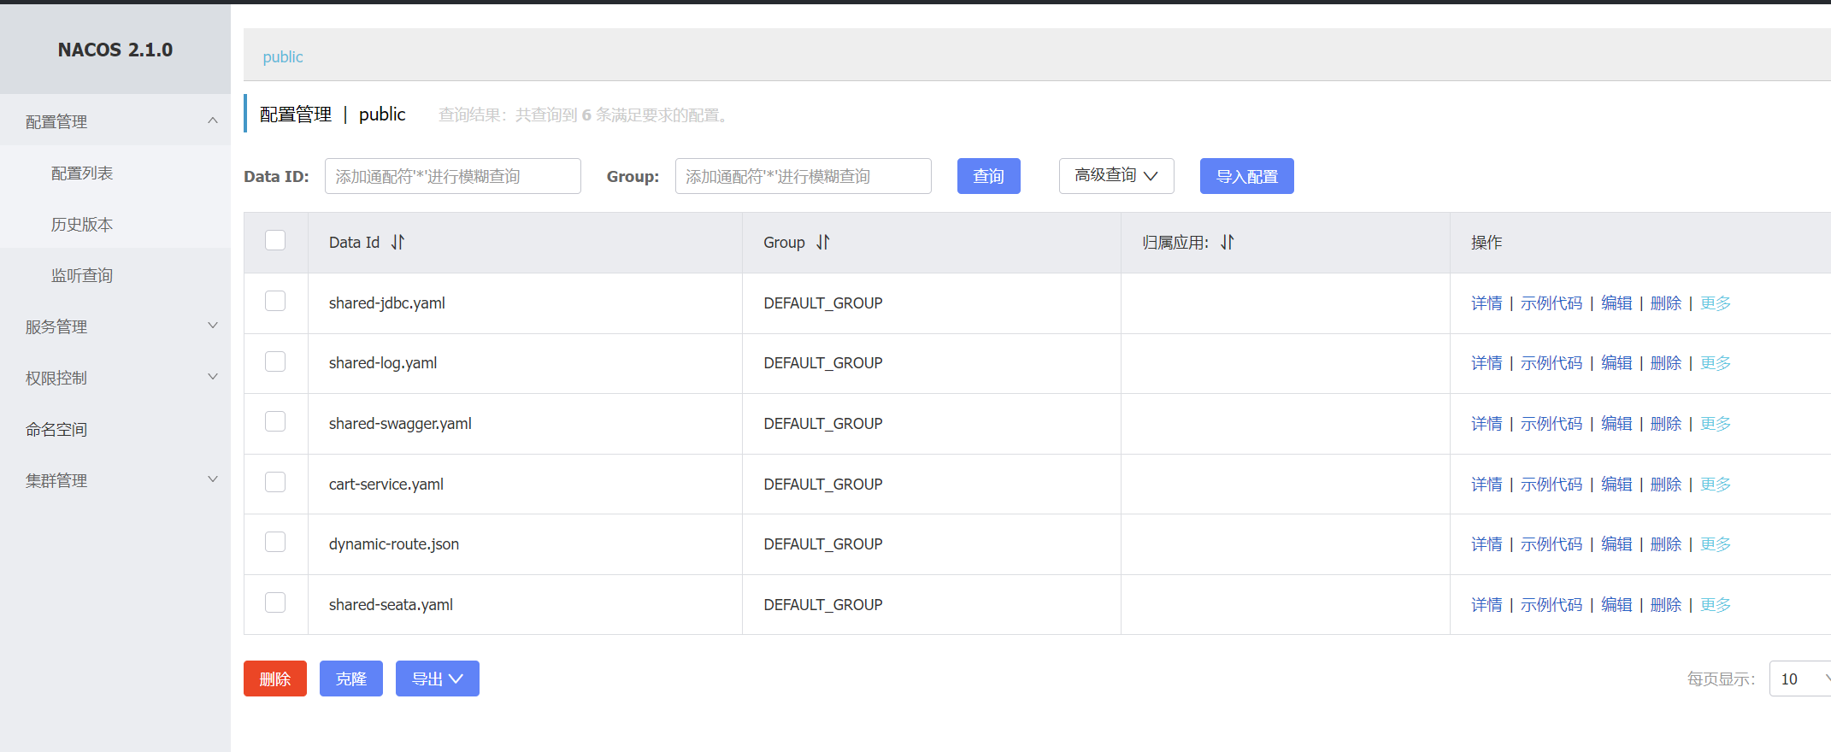Sort by 归属应用 column arrows

tap(1227, 243)
